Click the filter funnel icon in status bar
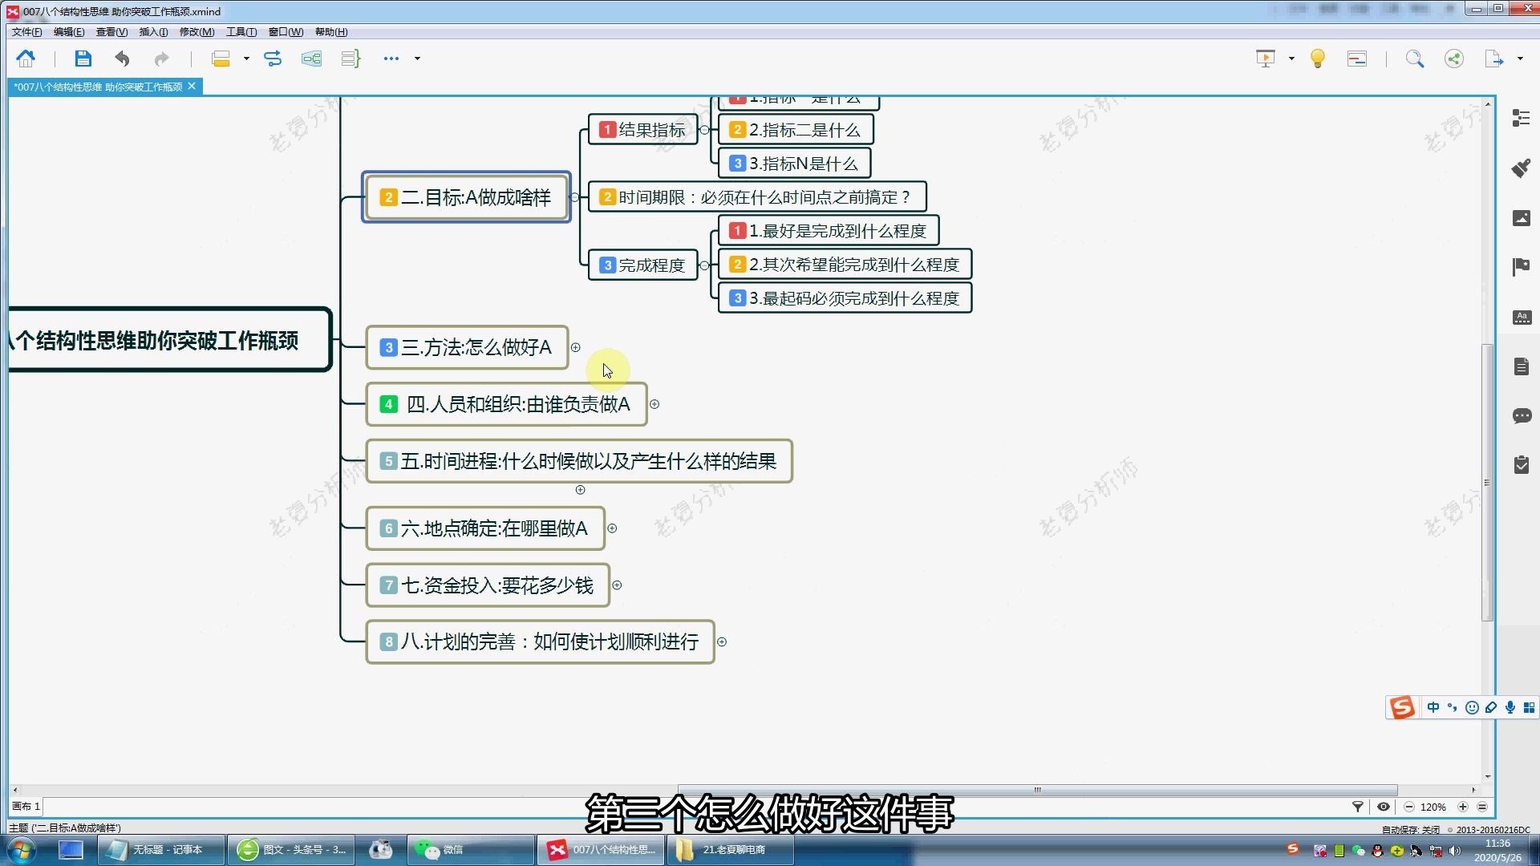This screenshot has height=866, width=1540. coord(1358,807)
